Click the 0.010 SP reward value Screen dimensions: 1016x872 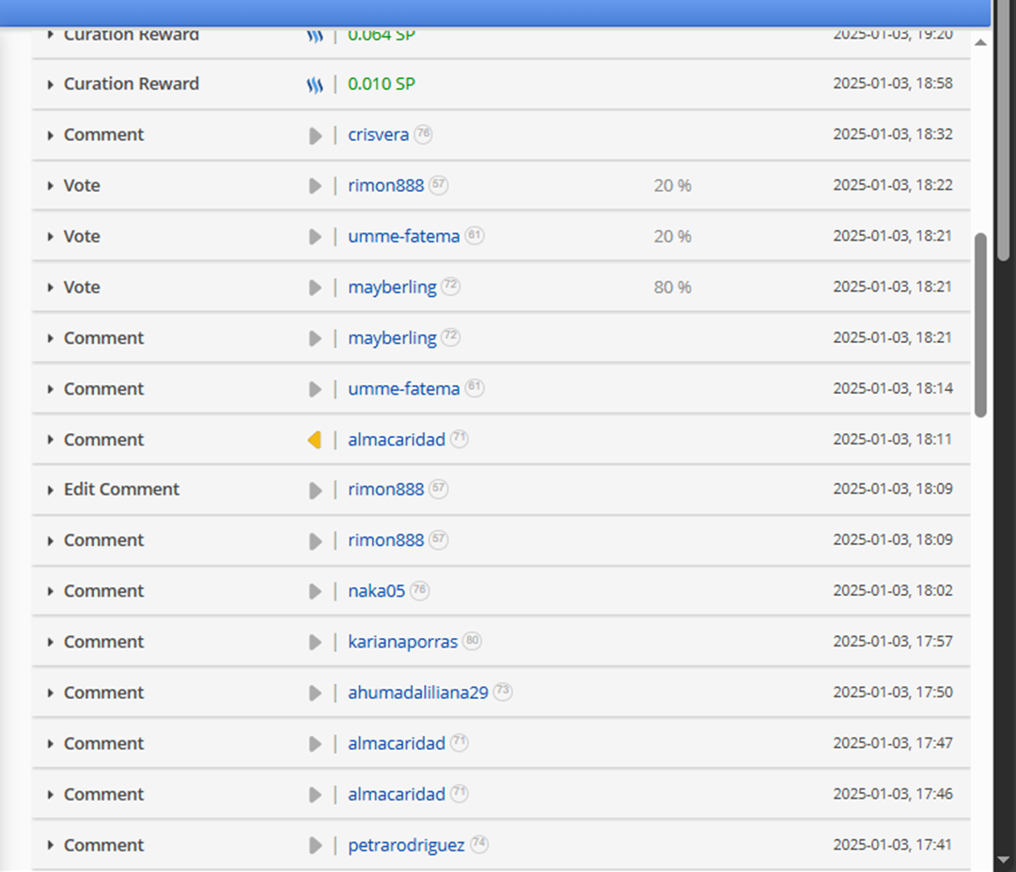coord(382,85)
